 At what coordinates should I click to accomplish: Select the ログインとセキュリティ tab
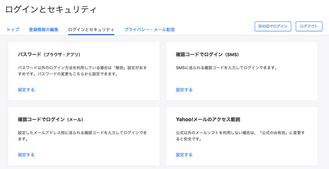[91, 30]
